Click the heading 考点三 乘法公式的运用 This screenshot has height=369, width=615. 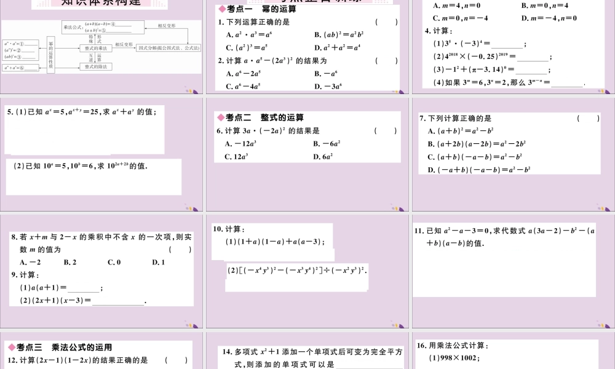coord(60,347)
